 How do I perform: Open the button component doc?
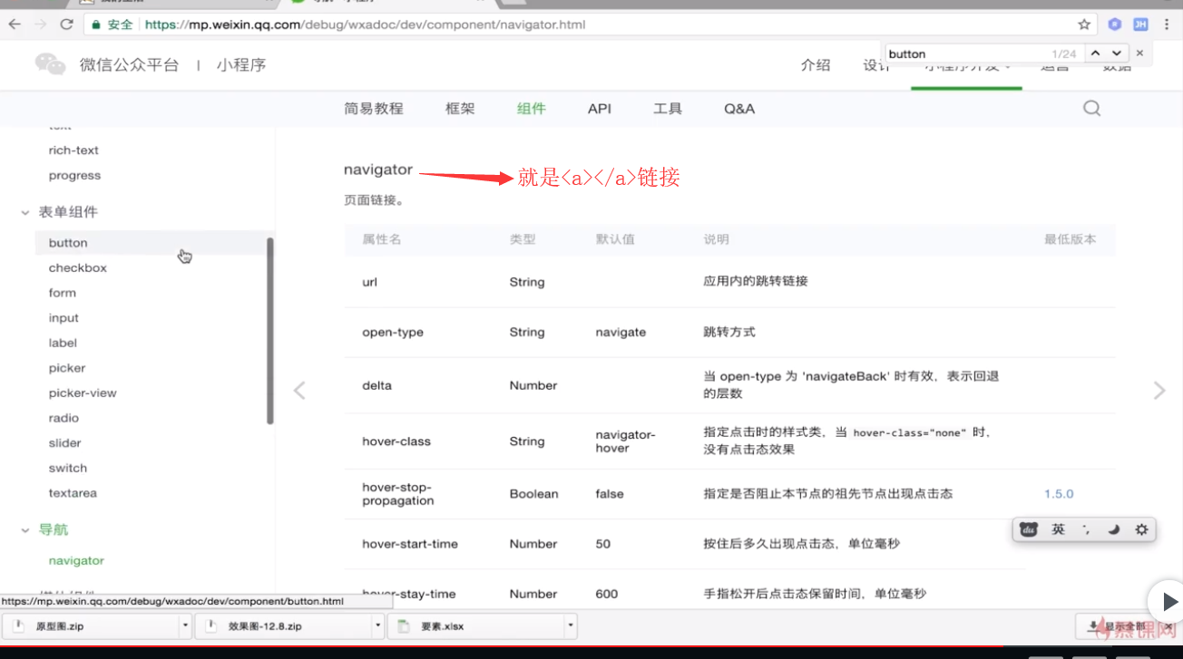[68, 243]
